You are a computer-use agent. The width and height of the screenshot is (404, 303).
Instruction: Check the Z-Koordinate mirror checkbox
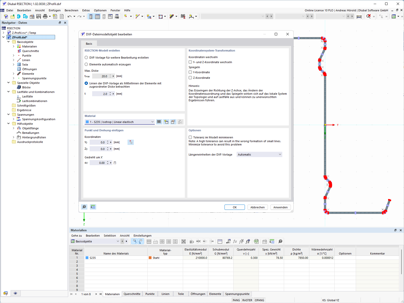pos(190,78)
